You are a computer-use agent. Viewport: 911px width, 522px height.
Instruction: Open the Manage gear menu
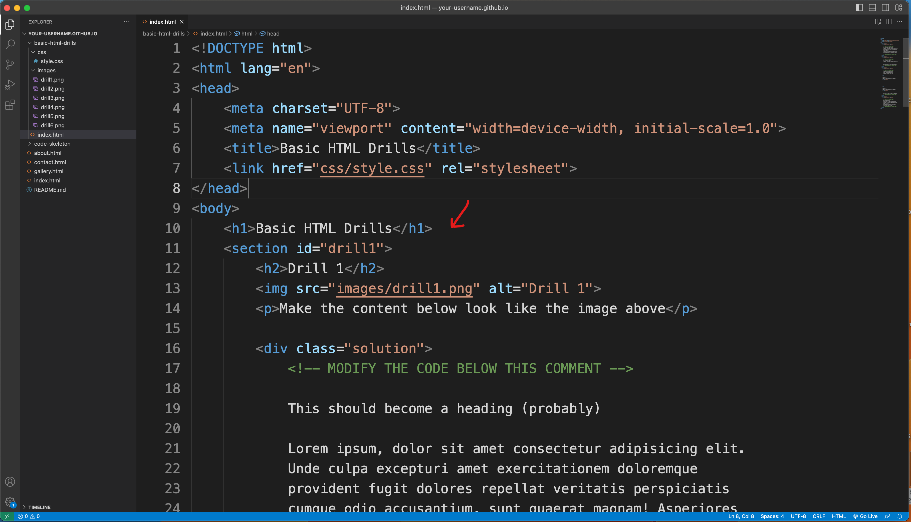click(x=10, y=501)
